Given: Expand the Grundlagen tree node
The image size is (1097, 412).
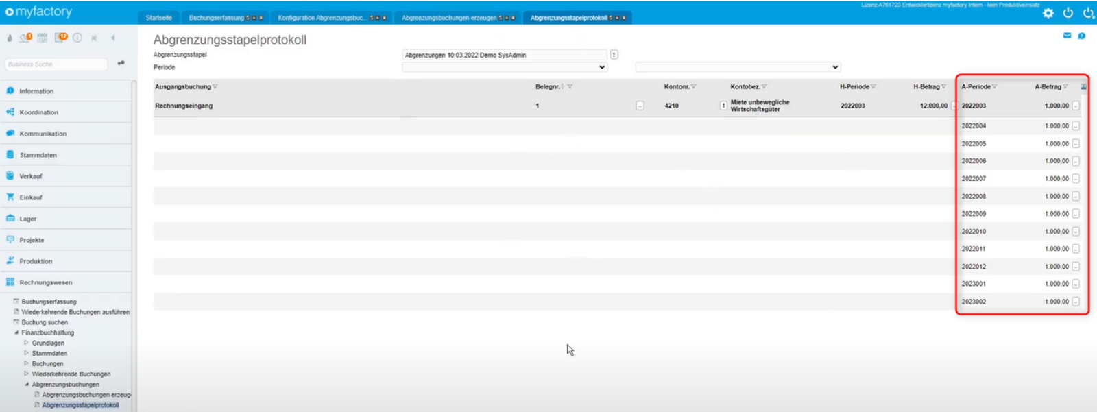Looking at the screenshot, I should point(27,343).
